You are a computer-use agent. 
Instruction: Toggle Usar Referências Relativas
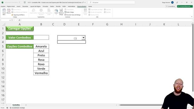point(19,12)
